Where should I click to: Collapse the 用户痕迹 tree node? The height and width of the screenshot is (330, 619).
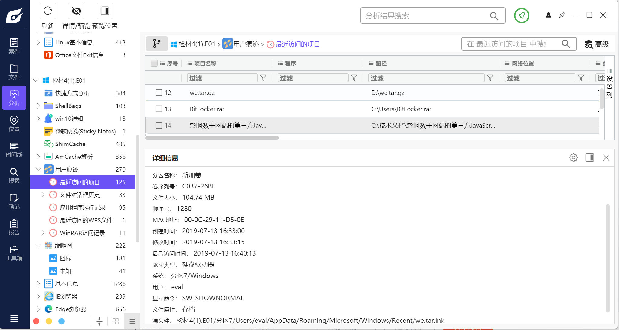38,169
